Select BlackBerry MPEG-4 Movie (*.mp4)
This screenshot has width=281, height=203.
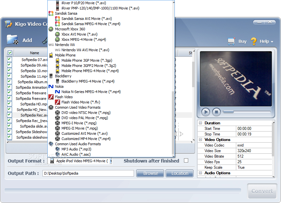tap(88, 81)
